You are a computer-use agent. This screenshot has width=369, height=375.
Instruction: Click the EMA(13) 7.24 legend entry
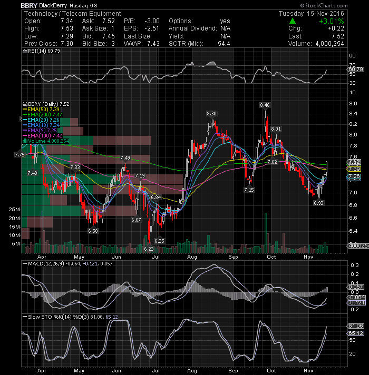44,125
